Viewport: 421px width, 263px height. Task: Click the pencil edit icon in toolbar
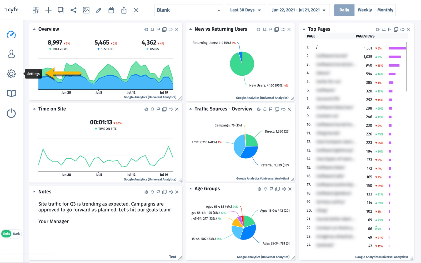99,10
